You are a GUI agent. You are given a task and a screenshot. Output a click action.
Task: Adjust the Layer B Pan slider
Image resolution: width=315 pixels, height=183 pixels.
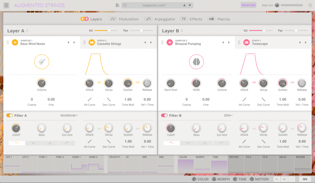click(x=296, y=30)
